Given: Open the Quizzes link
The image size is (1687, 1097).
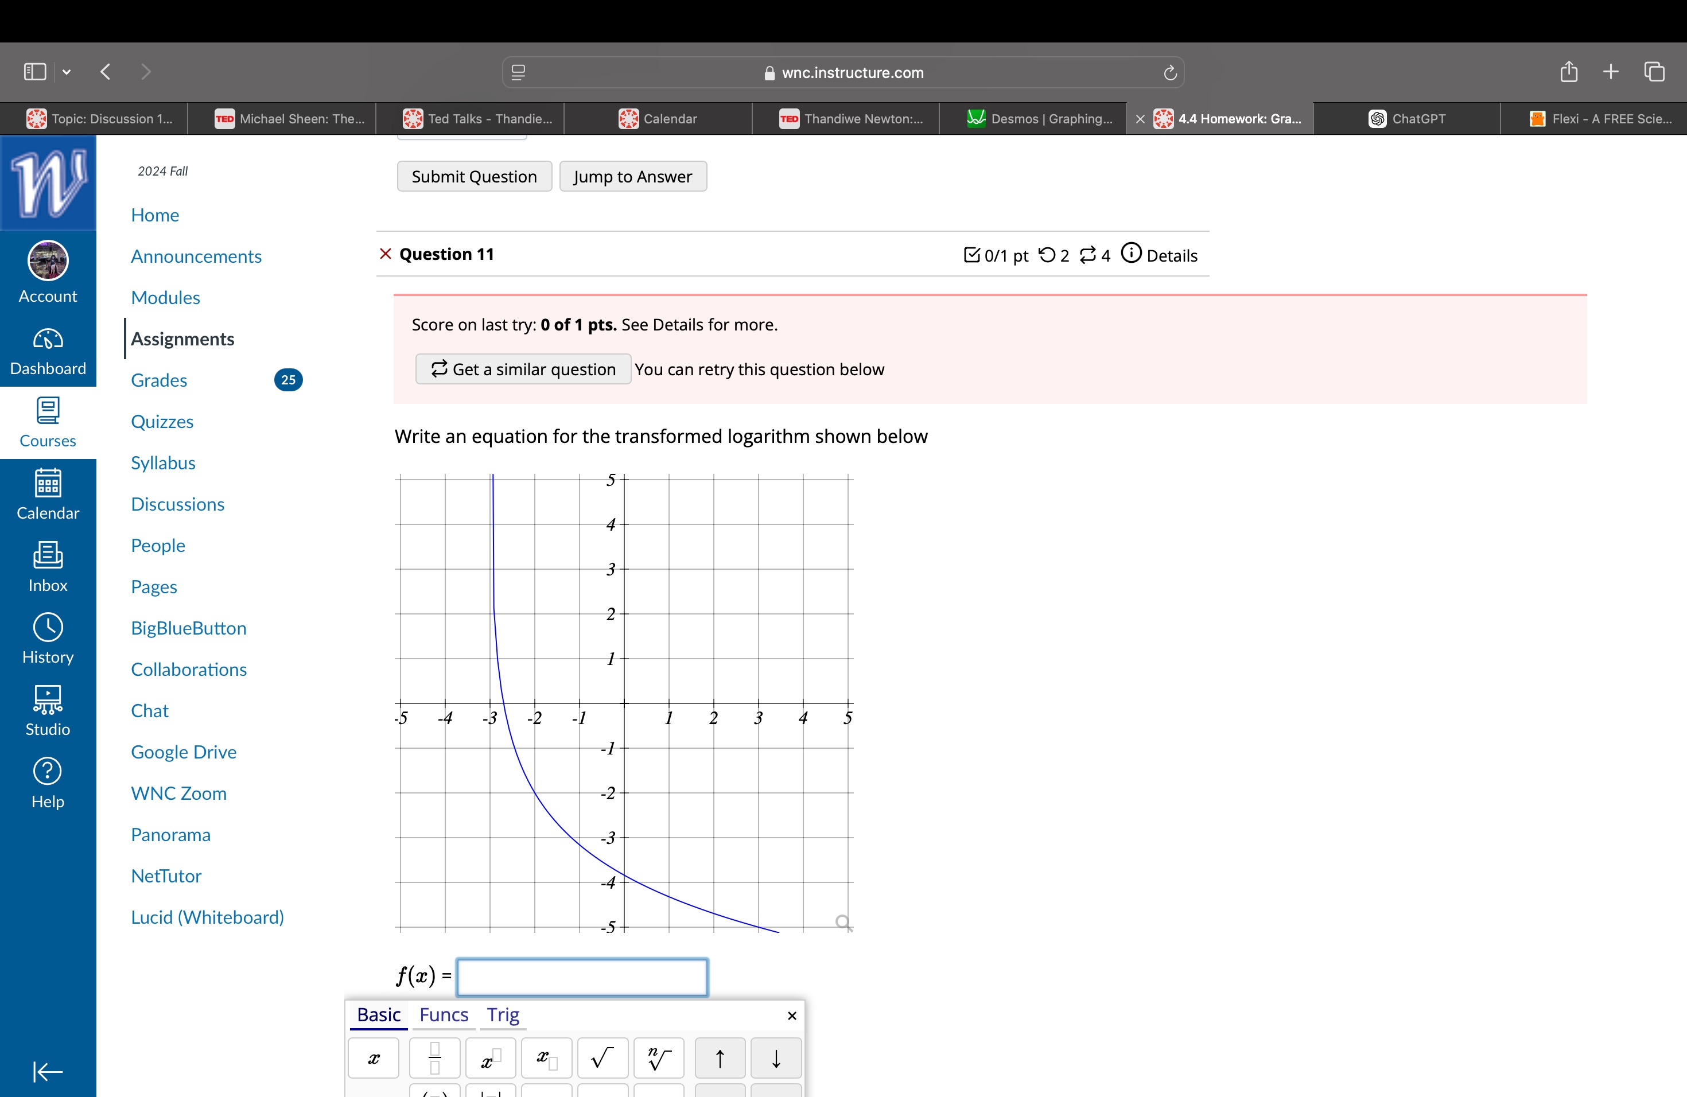Looking at the screenshot, I should coord(162,422).
